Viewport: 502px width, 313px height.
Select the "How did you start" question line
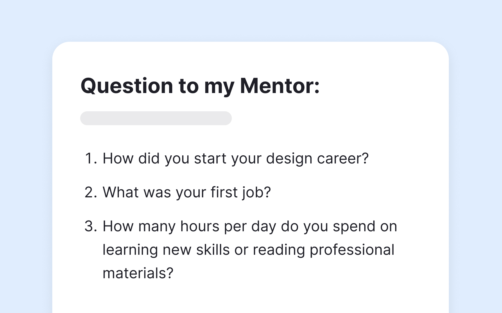point(235,159)
